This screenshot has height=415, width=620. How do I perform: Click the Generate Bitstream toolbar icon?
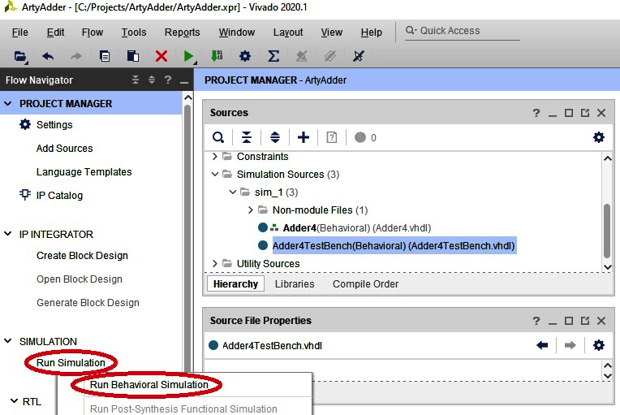click(x=217, y=56)
